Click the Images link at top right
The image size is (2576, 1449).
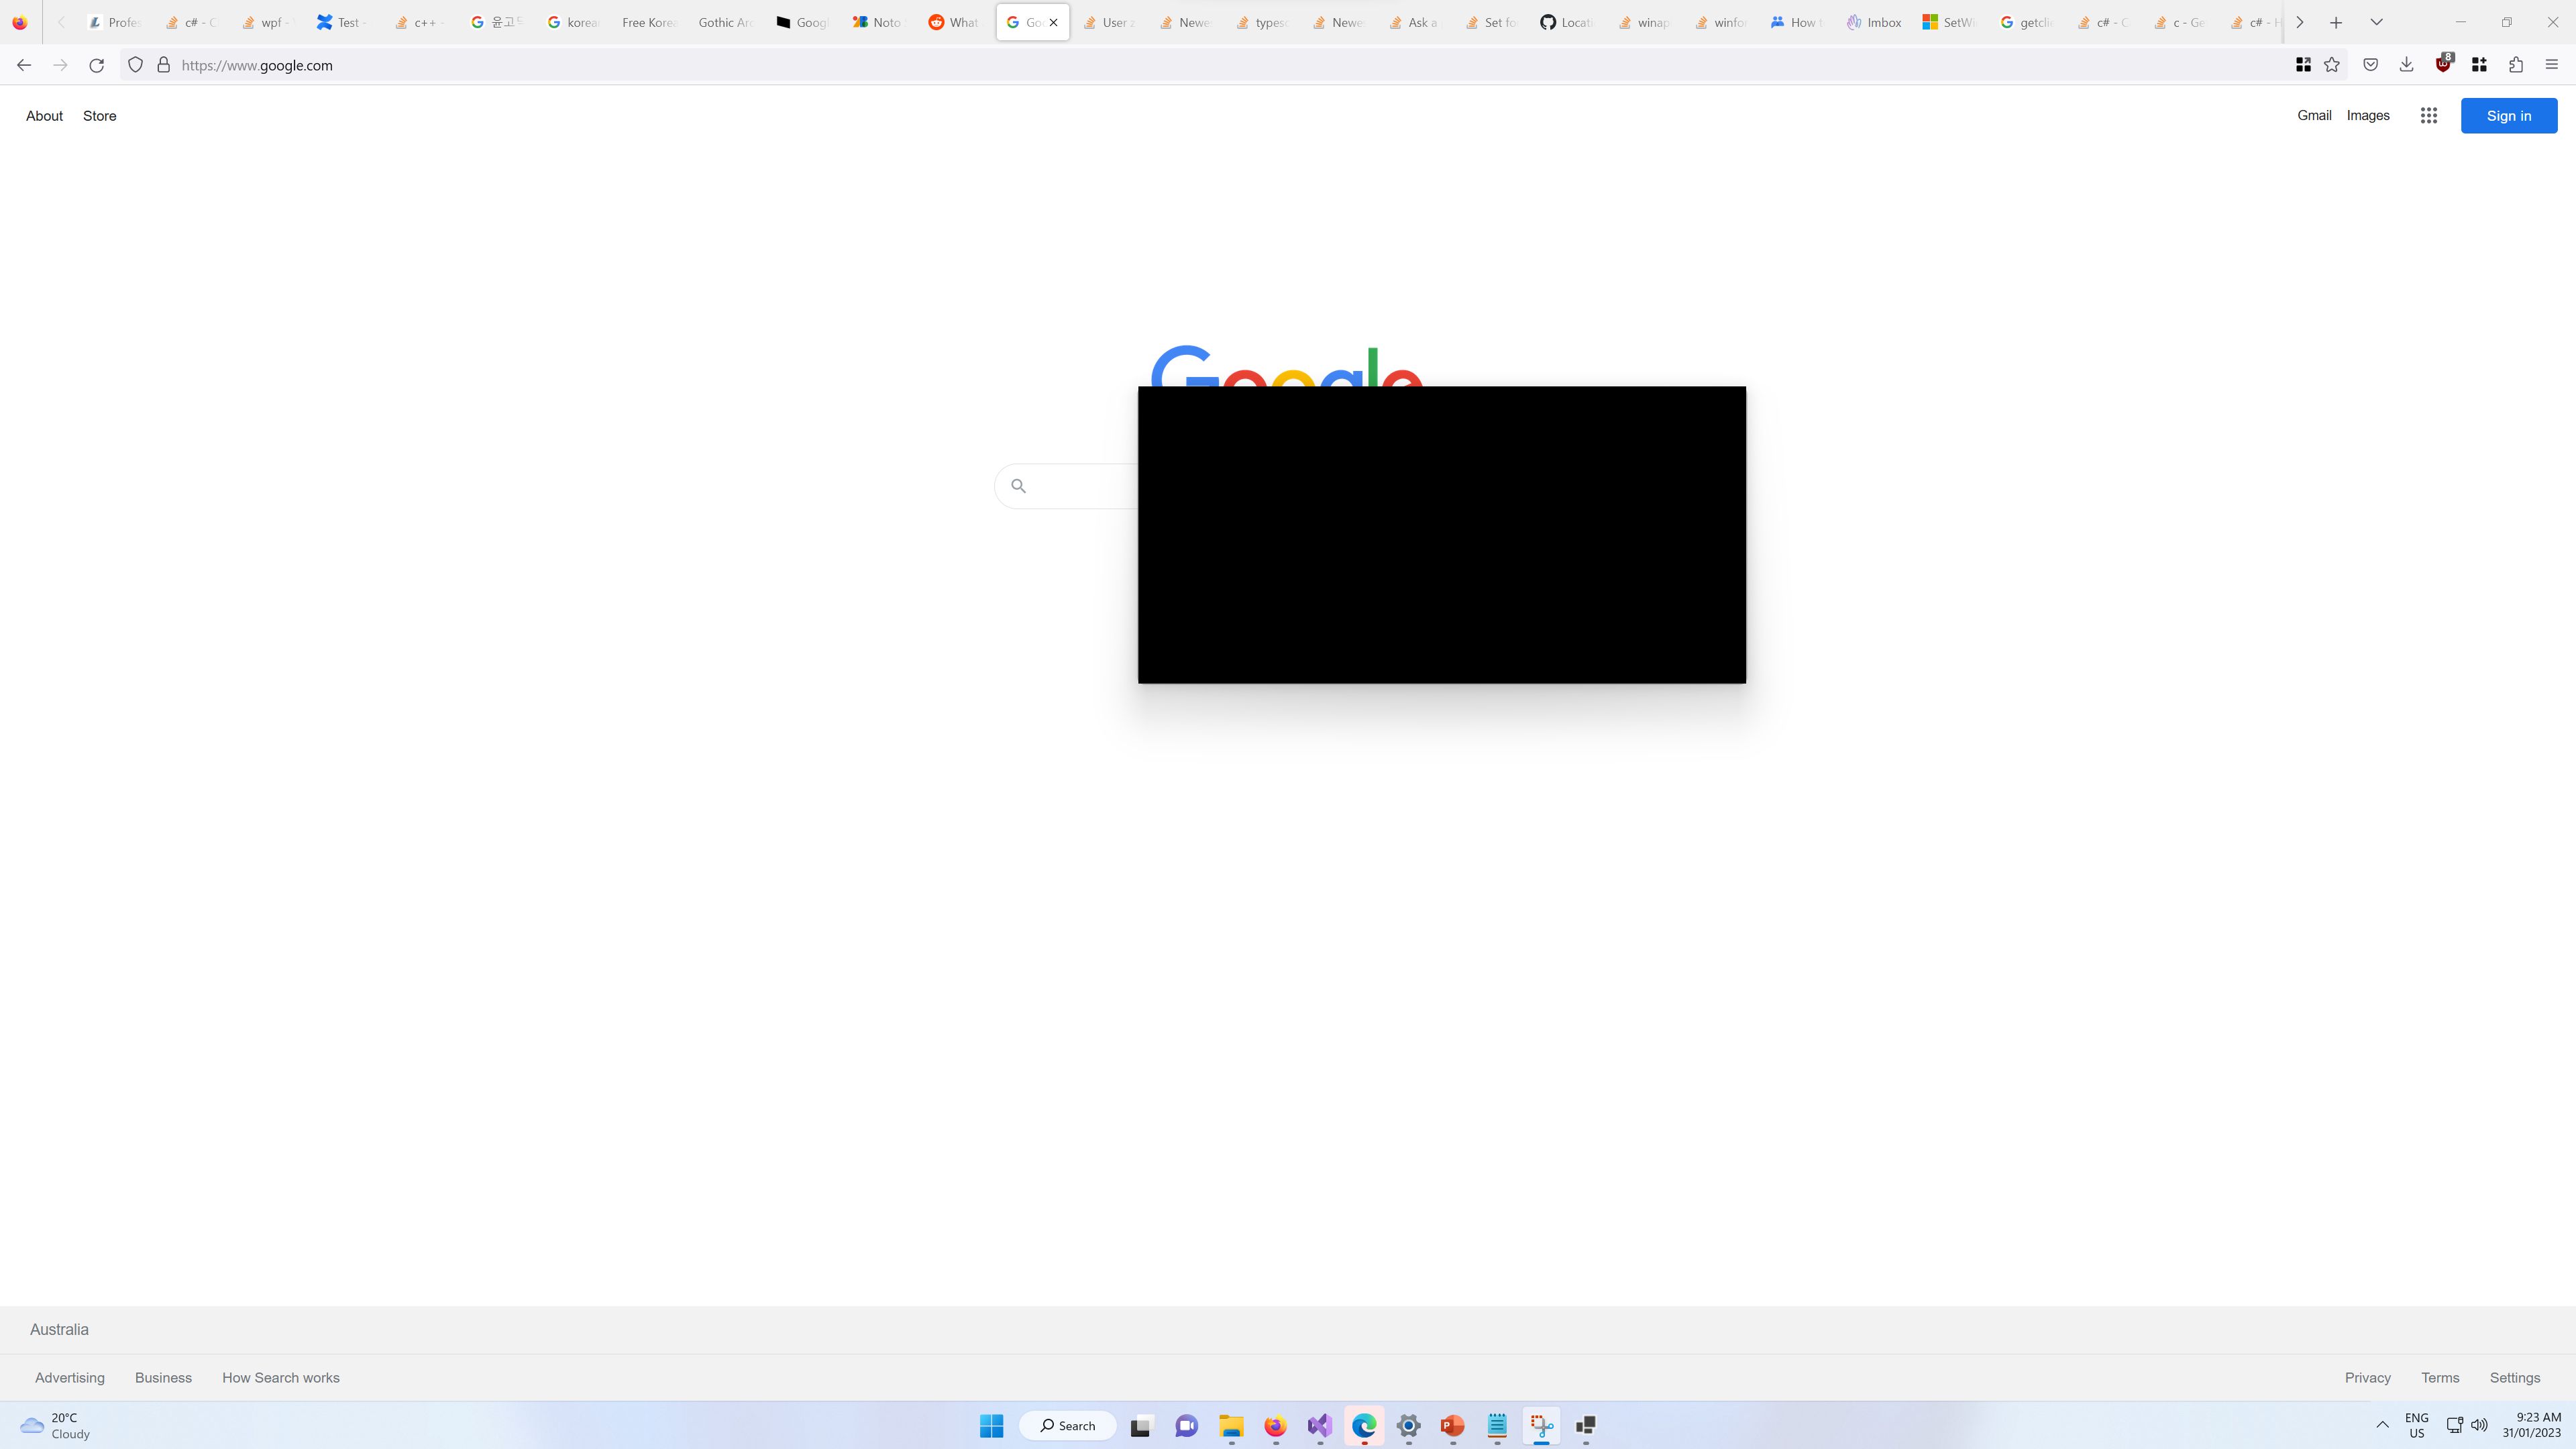[2367, 115]
